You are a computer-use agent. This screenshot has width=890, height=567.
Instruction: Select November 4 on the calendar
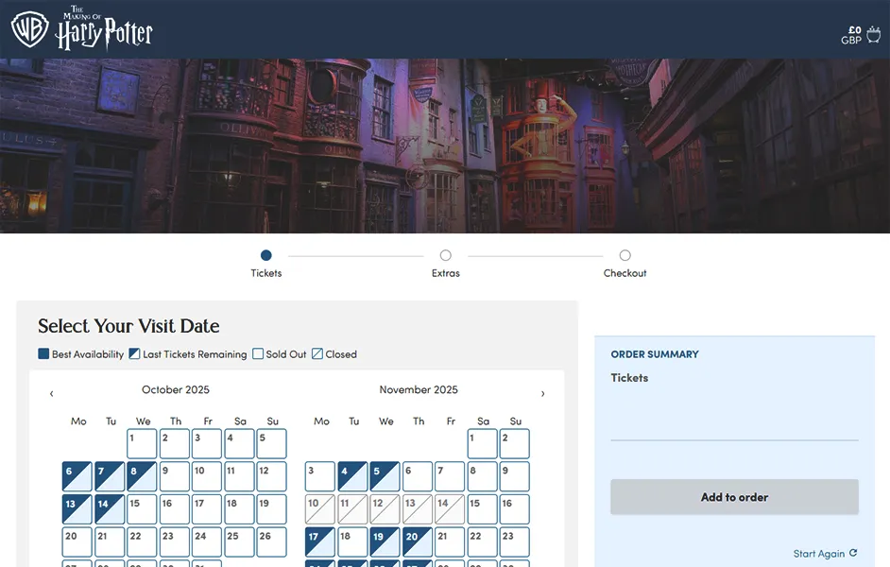[x=352, y=476]
